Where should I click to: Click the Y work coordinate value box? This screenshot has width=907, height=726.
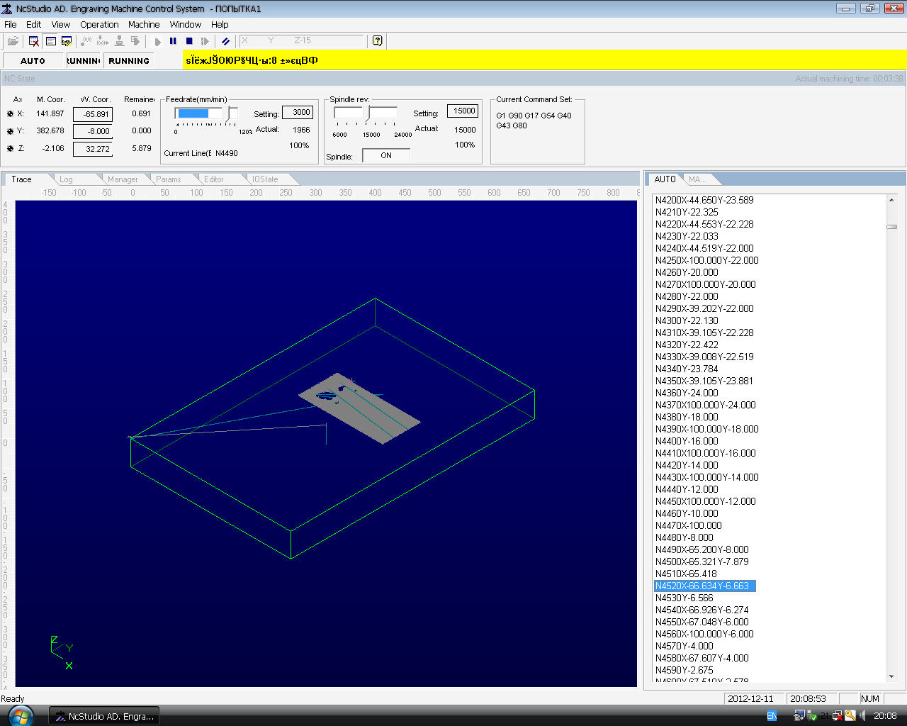point(93,131)
